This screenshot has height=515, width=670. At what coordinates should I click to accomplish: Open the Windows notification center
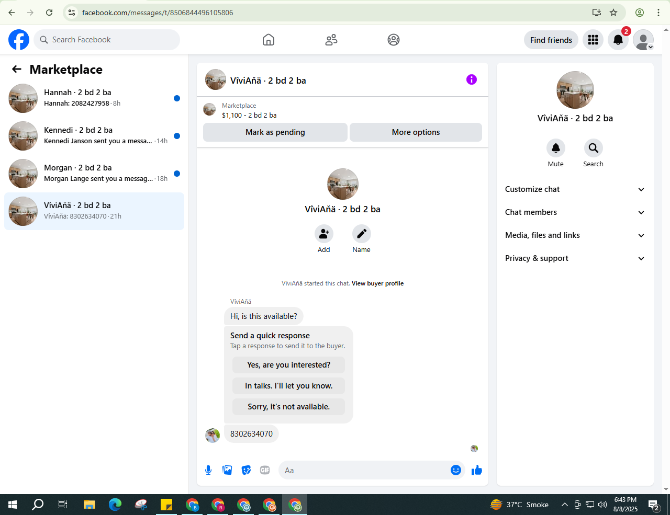tap(654, 505)
